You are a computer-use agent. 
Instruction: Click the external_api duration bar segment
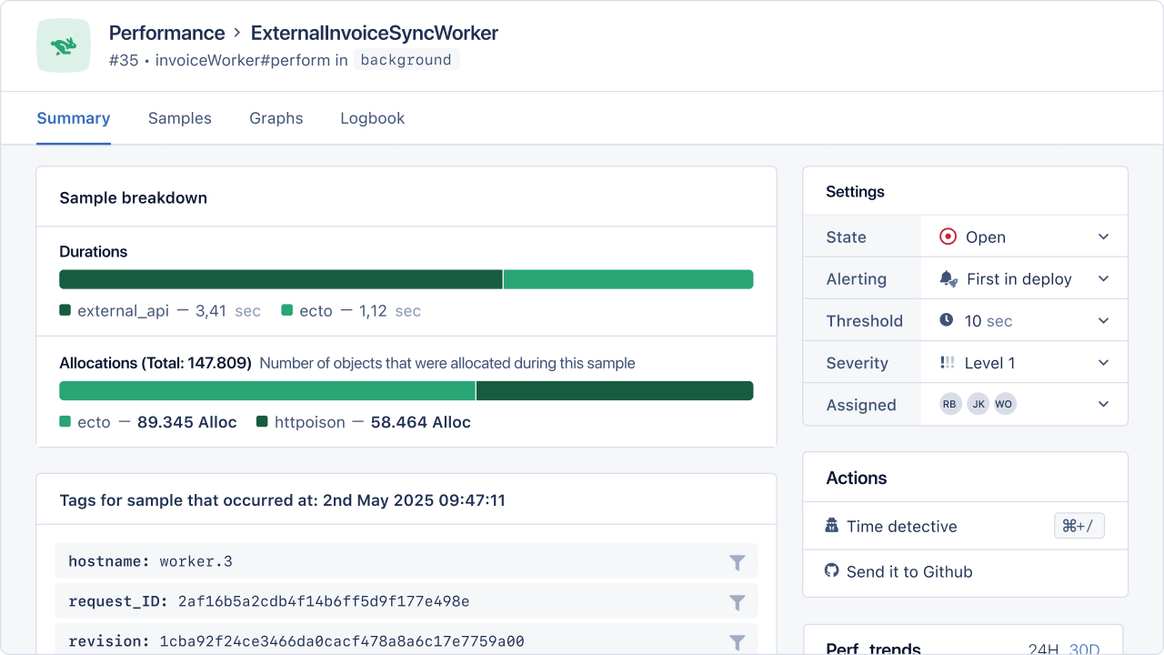point(280,279)
